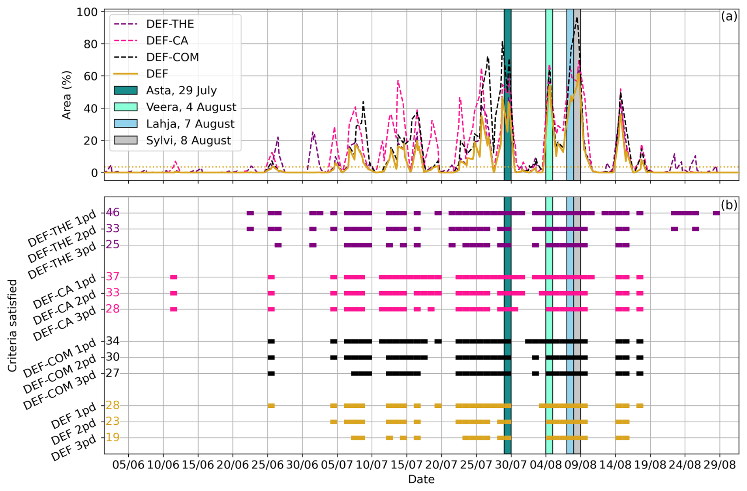The width and height of the screenshot is (747, 491).
Task: Click the '80' tick on the Area axis
Action: [91, 44]
